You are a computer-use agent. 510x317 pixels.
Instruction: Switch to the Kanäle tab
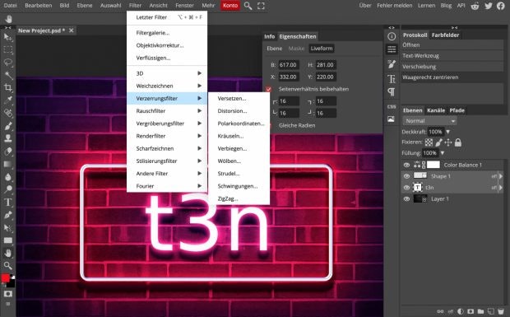click(x=436, y=110)
